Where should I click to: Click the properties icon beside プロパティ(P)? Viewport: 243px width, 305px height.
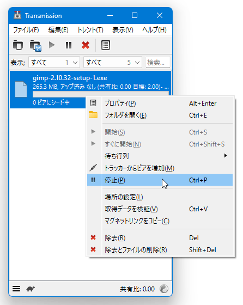[93, 103]
